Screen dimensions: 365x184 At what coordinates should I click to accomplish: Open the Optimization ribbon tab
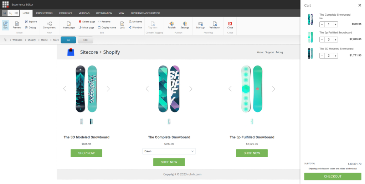(104, 13)
